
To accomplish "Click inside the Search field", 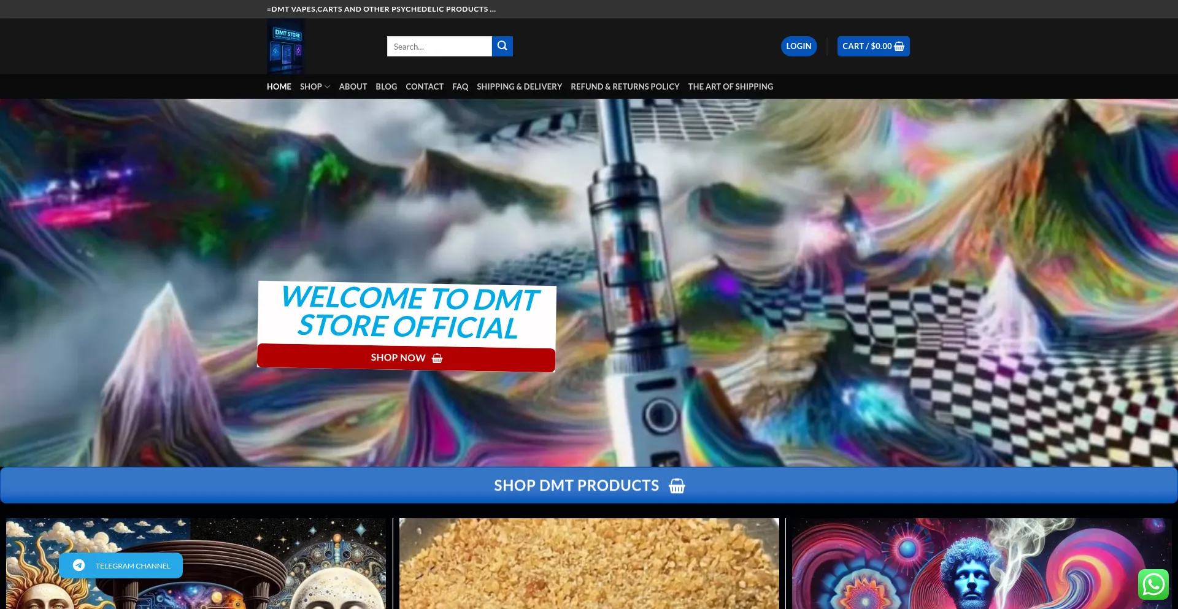I will 439,46.
